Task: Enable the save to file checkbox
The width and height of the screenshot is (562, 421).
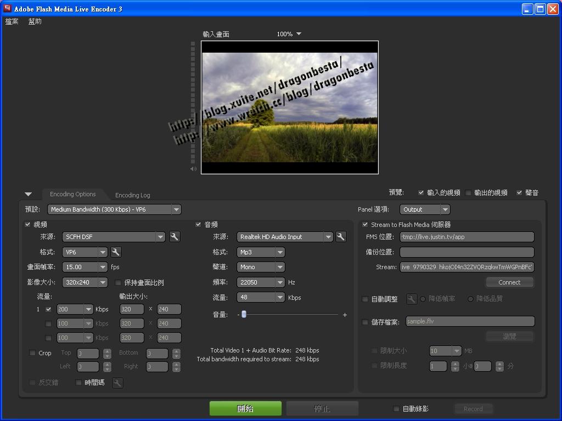Action: (366, 322)
